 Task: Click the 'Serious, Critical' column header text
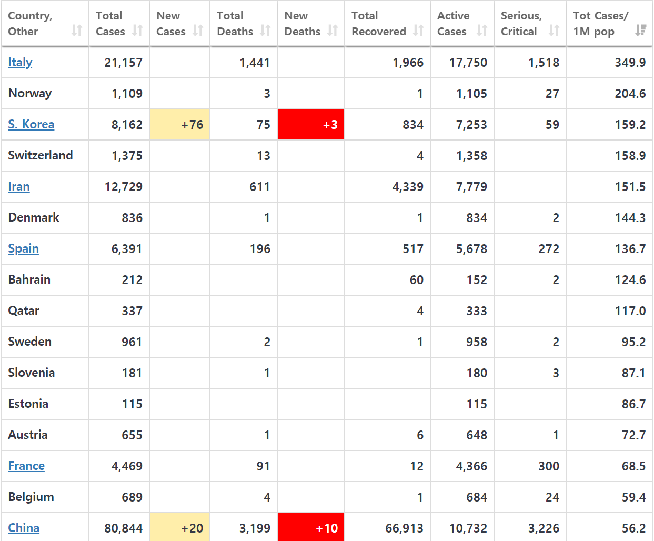pyautogui.click(x=521, y=24)
